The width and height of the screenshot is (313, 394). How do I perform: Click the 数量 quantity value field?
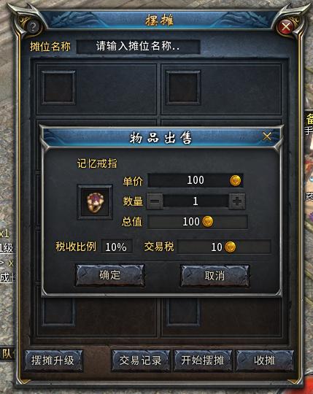[196, 201]
